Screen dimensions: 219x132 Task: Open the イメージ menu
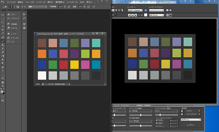(x=30, y=2)
